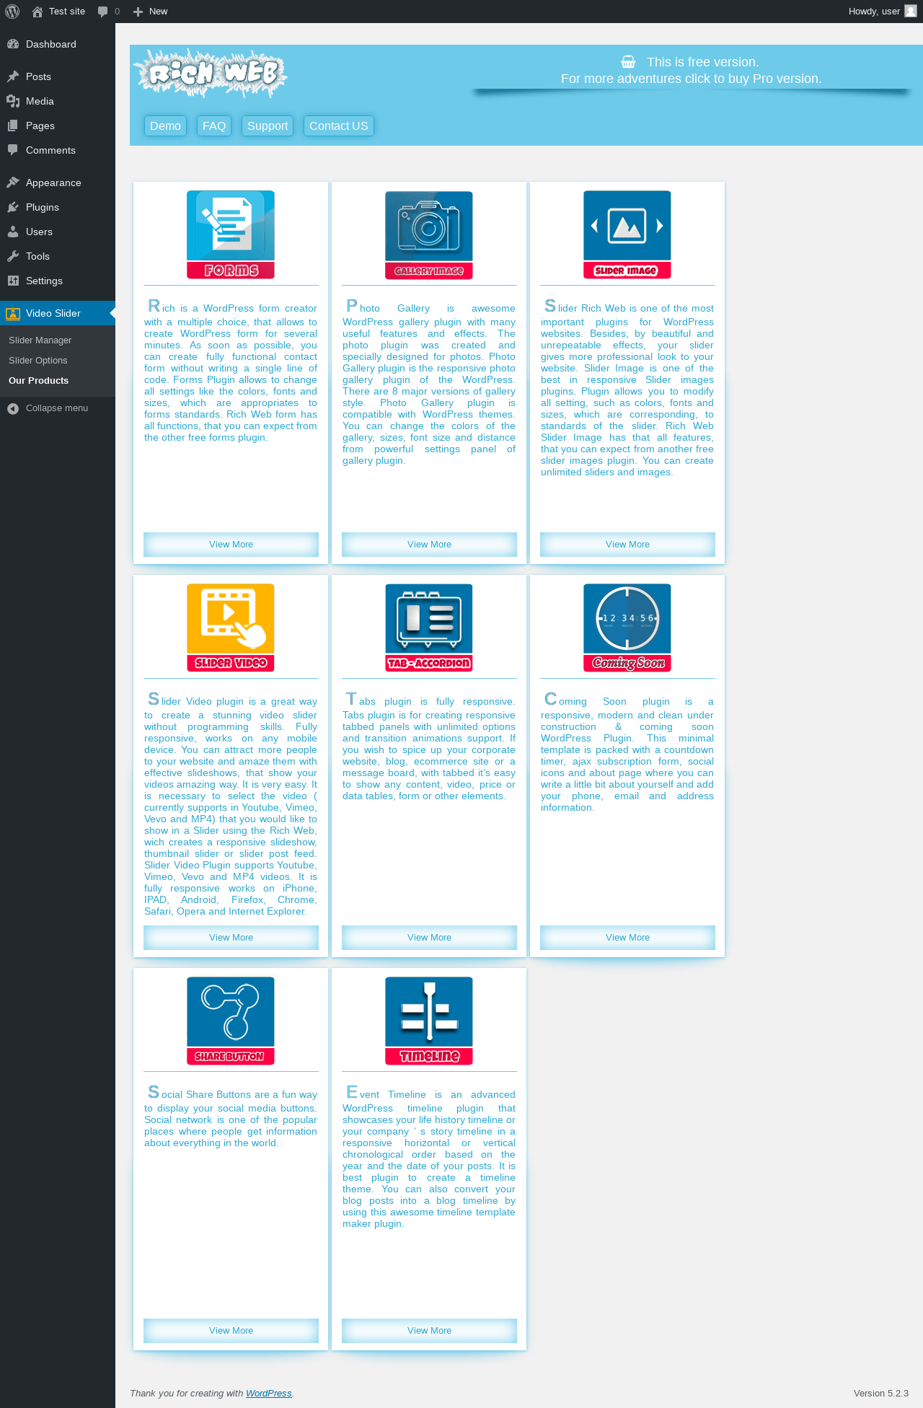The width and height of the screenshot is (923, 1408).
Task: Click the Coming Soon plugin icon
Action: coord(627,628)
